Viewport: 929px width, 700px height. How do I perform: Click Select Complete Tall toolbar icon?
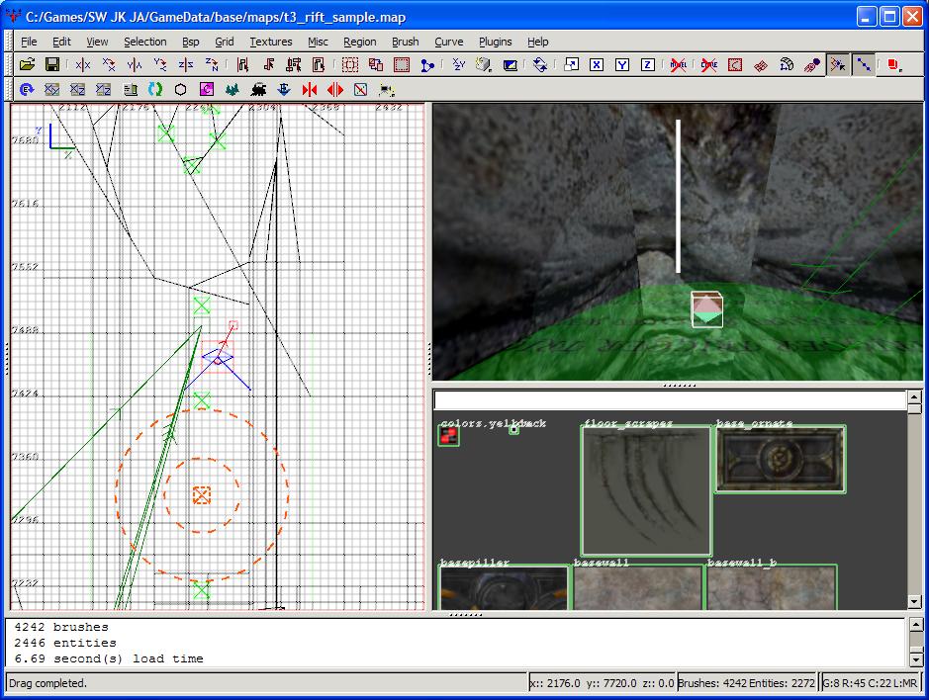pos(242,64)
